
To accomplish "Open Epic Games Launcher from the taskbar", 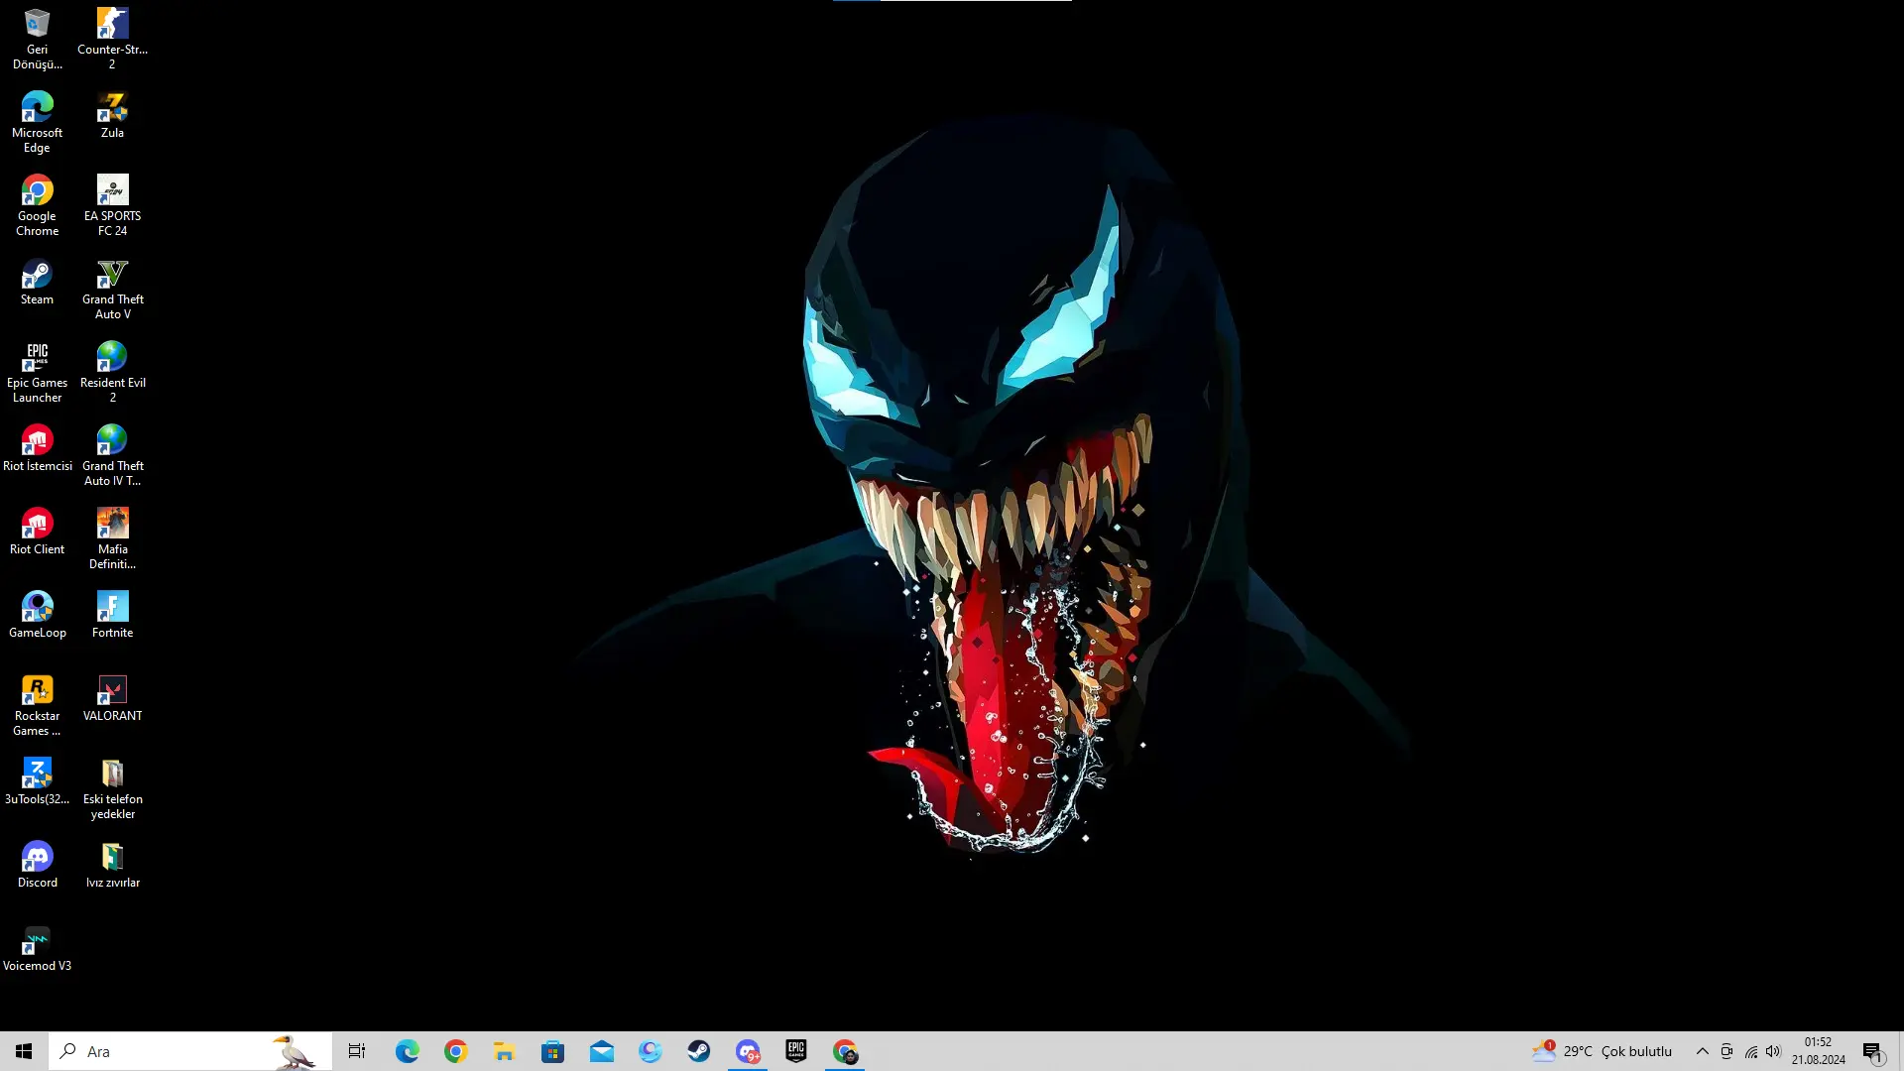I will pyautogui.click(x=796, y=1051).
